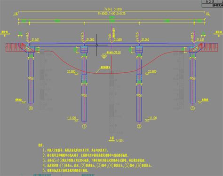Click the circled pier number 0

click(31, 108)
